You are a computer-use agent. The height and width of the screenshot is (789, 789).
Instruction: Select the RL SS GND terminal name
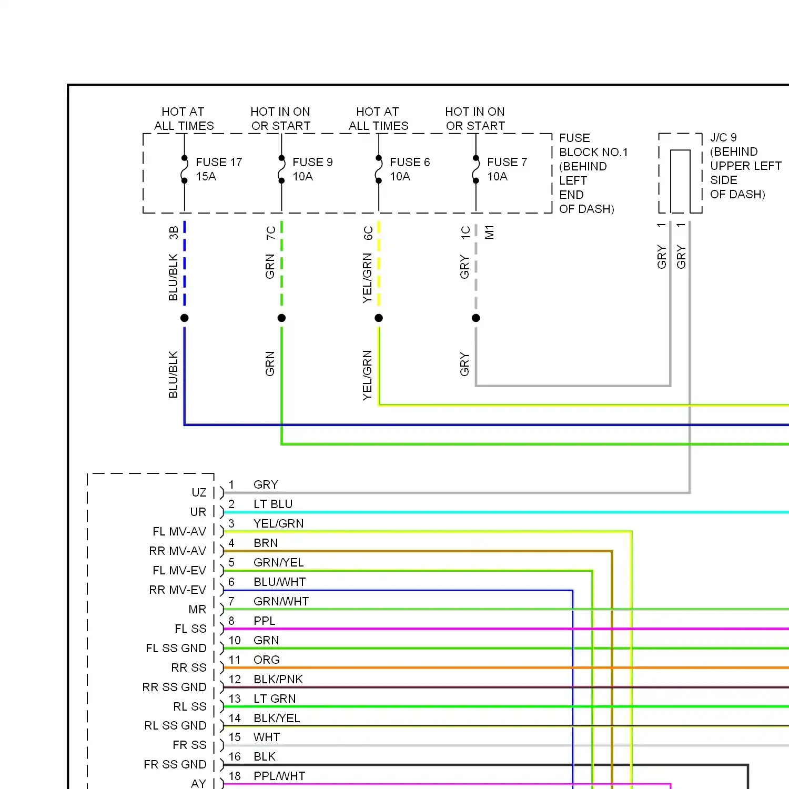pos(175,725)
